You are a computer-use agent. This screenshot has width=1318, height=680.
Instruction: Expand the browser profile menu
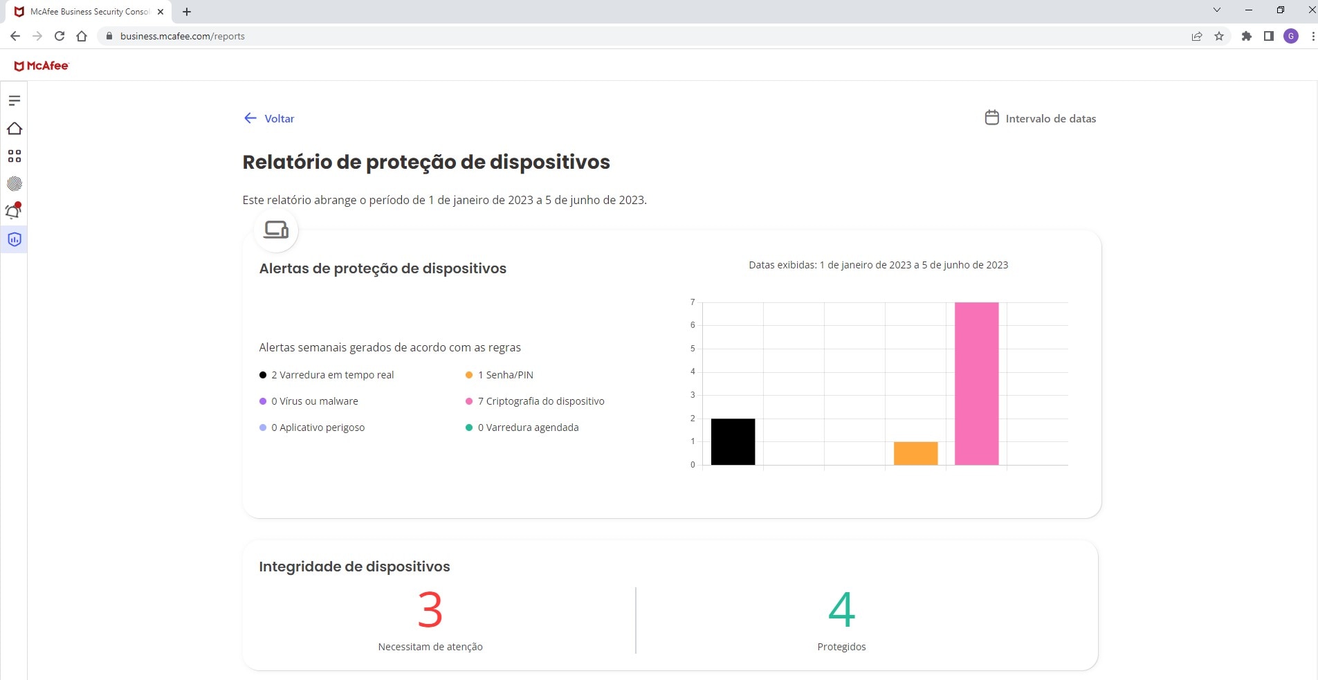click(1291, 36)
